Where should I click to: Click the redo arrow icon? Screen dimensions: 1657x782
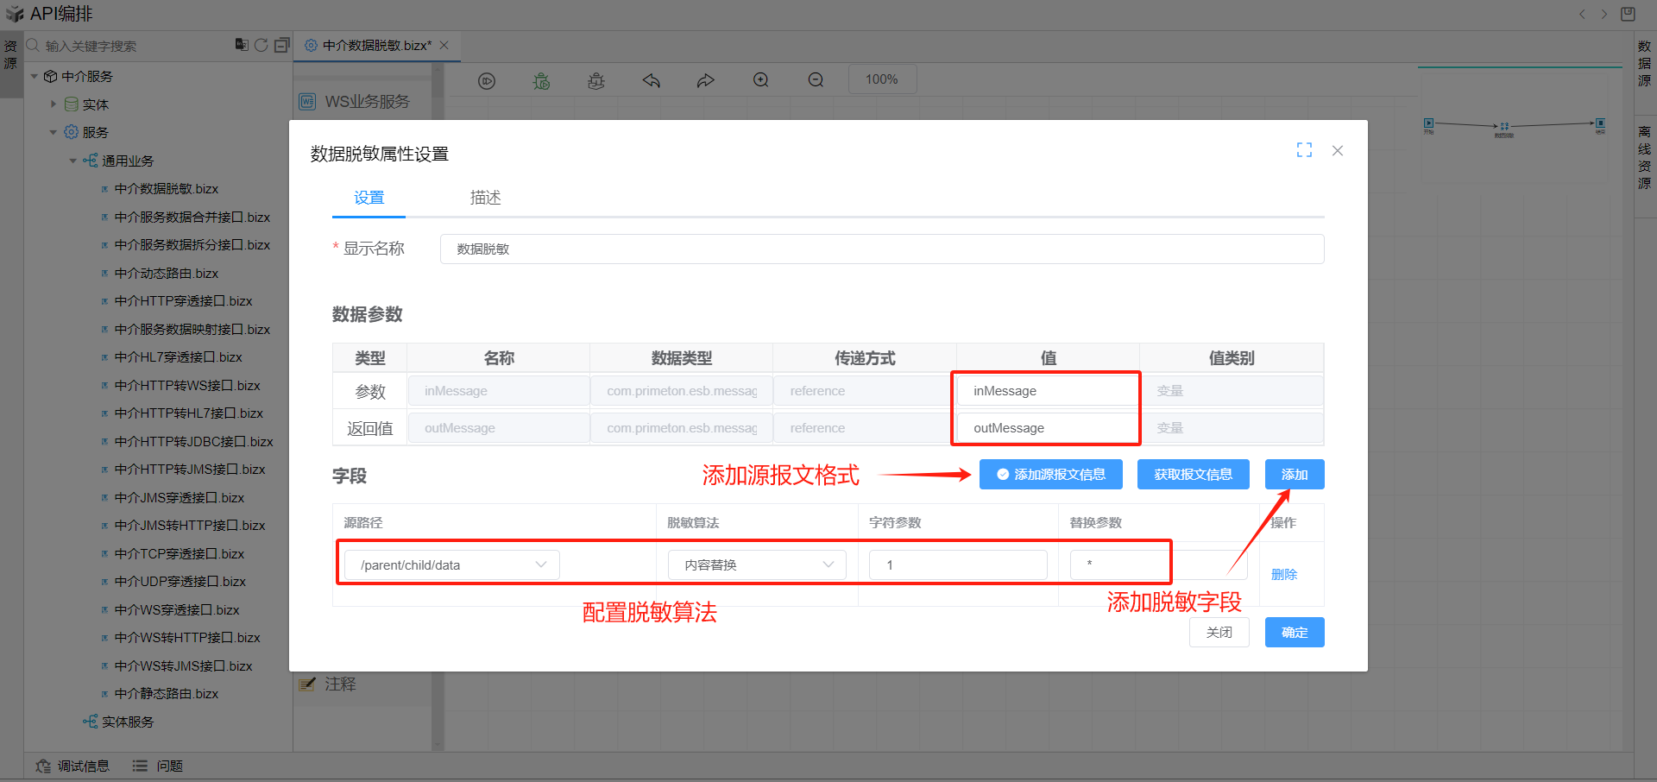[x=705, y=80]
